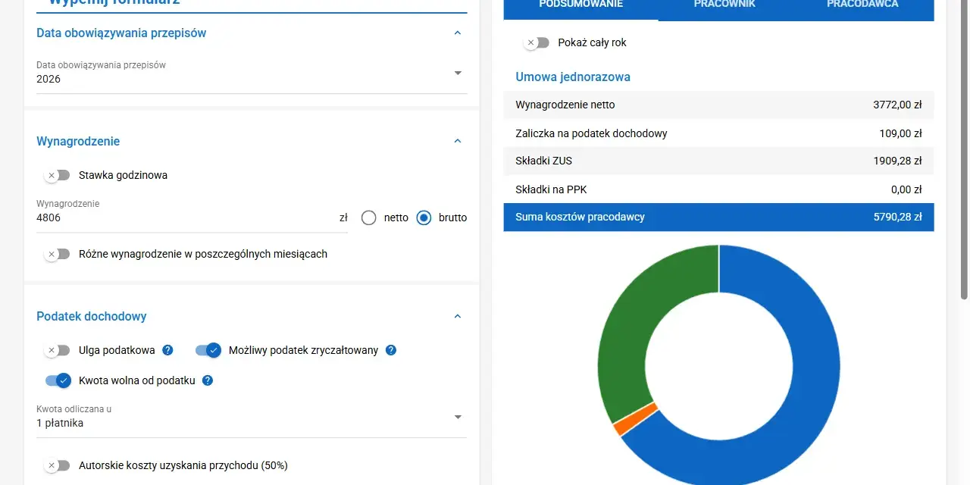The width and height of the screenshot is (970, 485).
Task: Collapse the Wynagrodzenie section chevron
Action: 457,141
